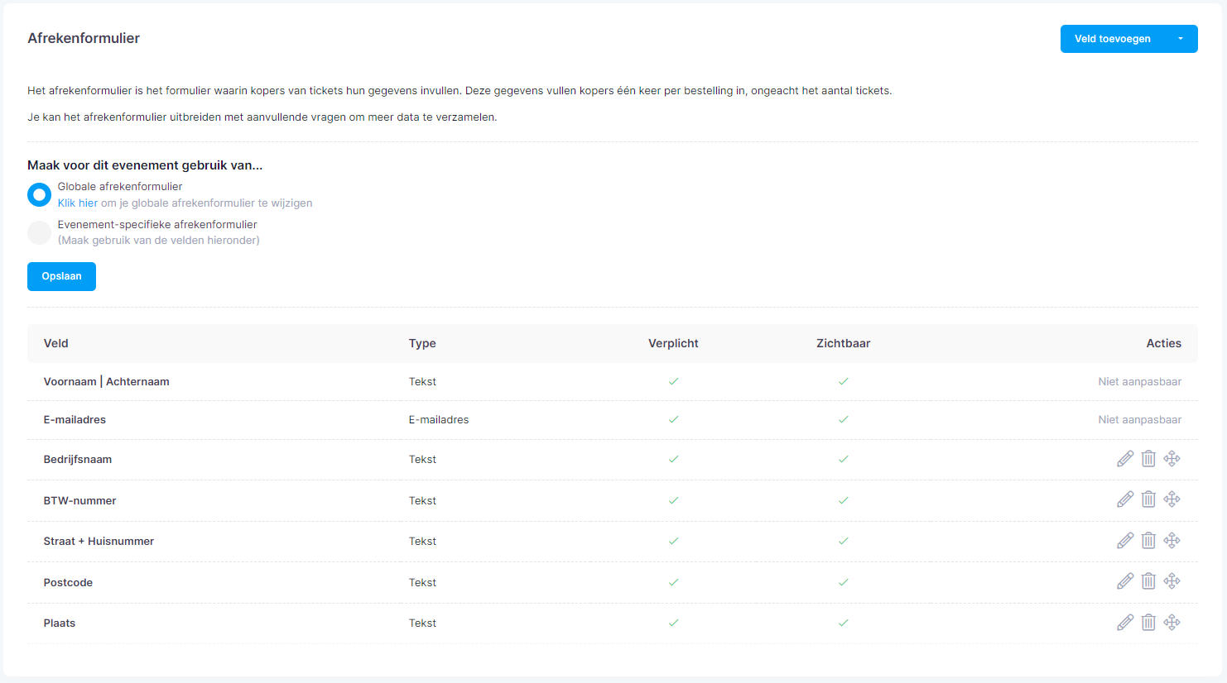1227x683 pixels.
Task: Click 'Maak voor dit evenement gebruik van...' heading
Action: [x=145, y=165]
